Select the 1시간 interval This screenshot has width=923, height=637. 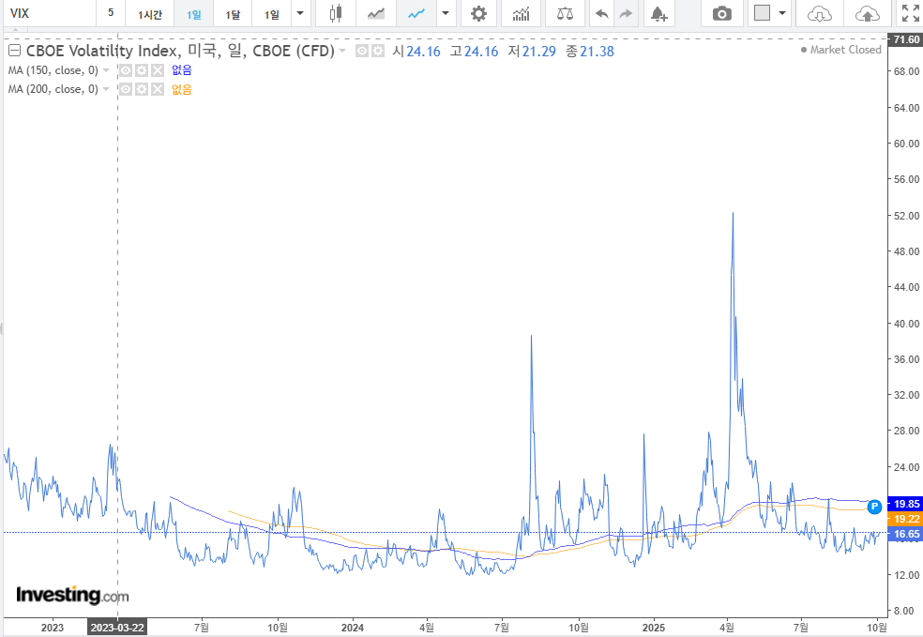149,13
